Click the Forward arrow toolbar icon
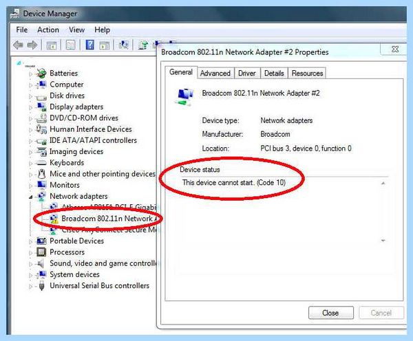Screen dimensions: 413x341 tap(32, 45)
